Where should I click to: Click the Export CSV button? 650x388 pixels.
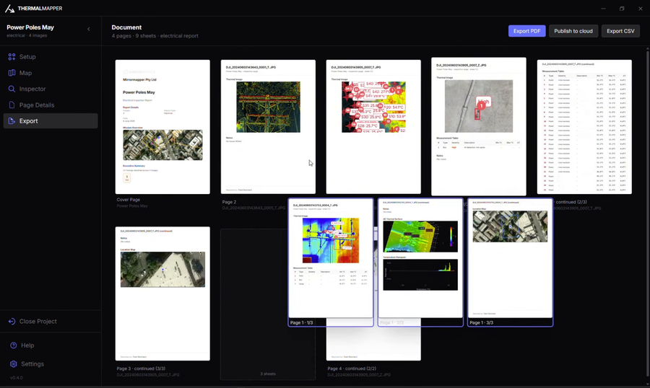[x=620, y=31]
